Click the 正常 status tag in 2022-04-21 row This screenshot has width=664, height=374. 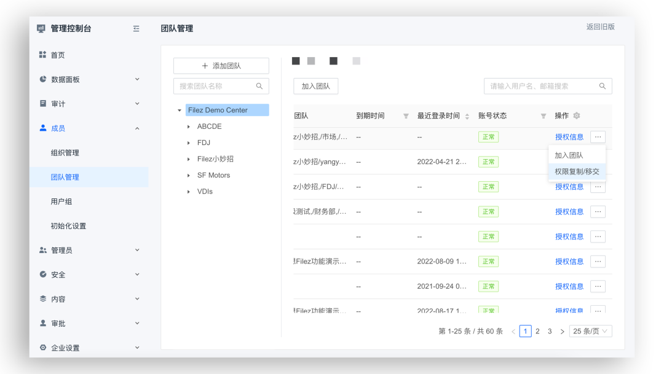488,162
